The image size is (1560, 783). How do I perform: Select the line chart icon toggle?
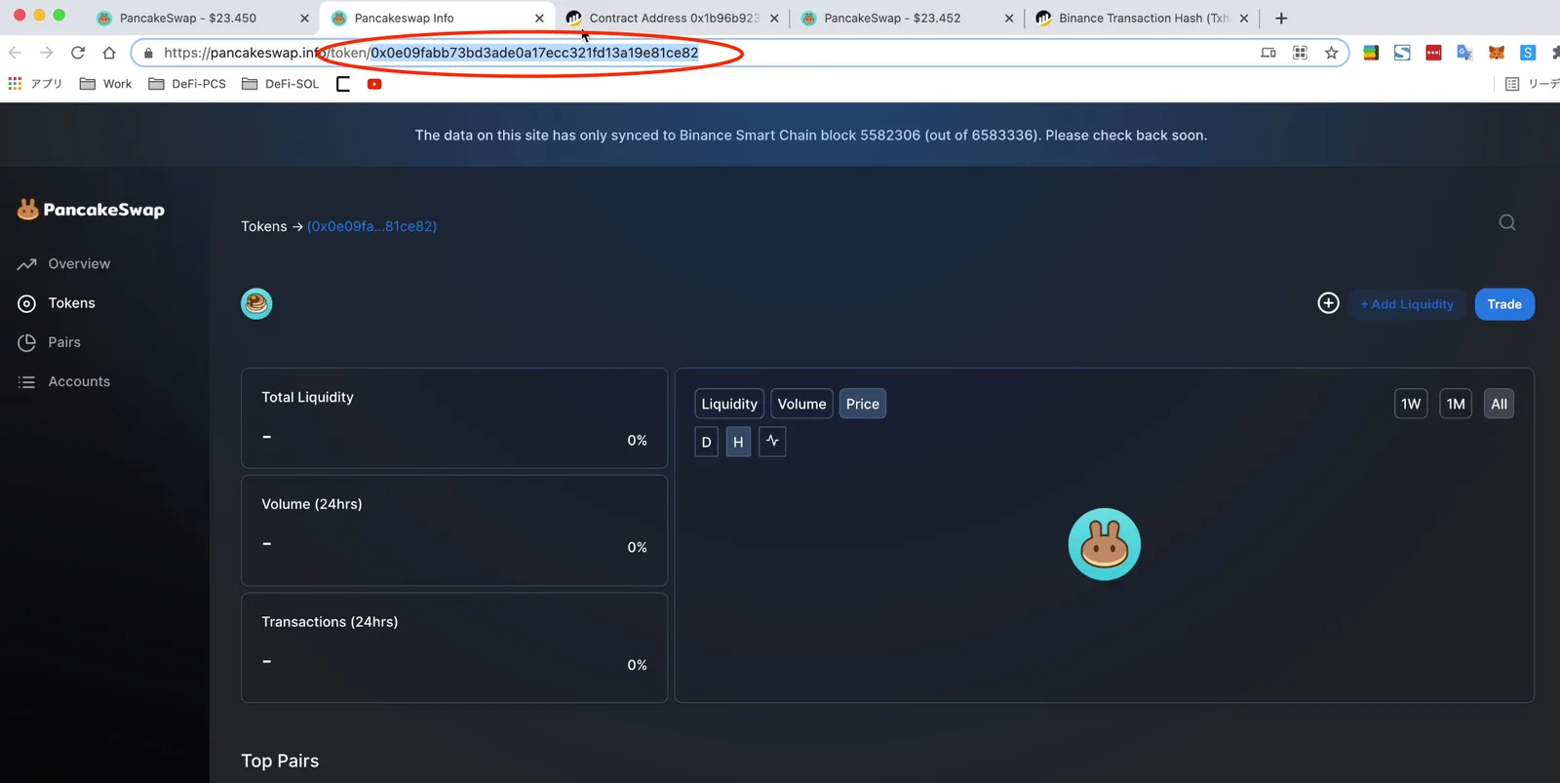[x=772, y=442]
